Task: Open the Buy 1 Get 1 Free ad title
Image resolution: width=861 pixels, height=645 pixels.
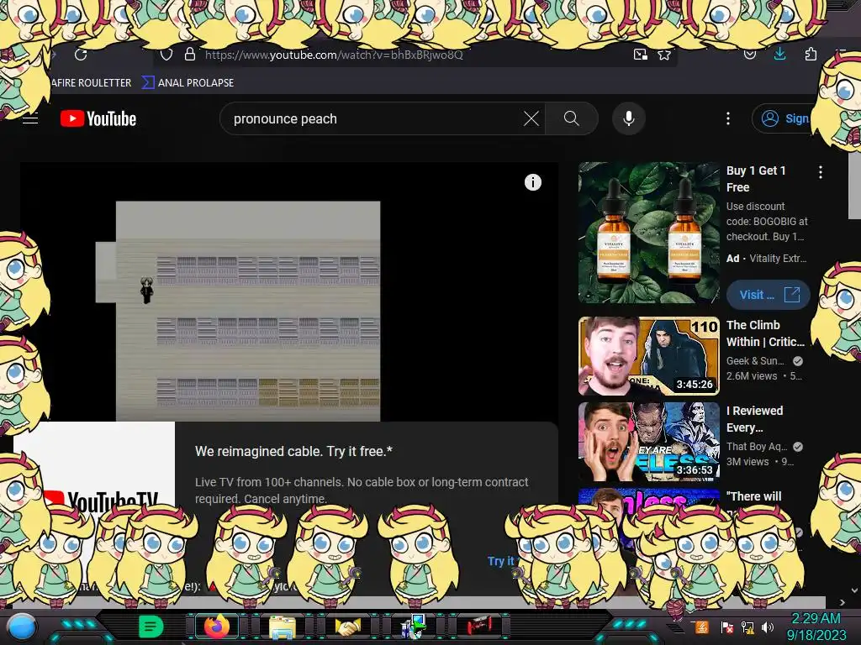Action: (x=756, y=179)
